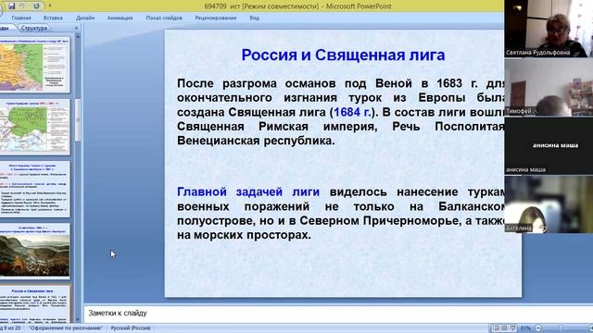Click the scroll-down arrow of the thumbnail pane
Screen dimensions: 593x333
pyautogui.click(x=78, y=319)
